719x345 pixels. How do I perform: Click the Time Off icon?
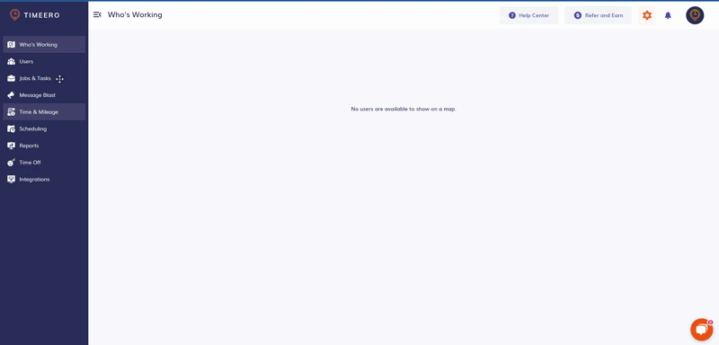pos(12,163)
